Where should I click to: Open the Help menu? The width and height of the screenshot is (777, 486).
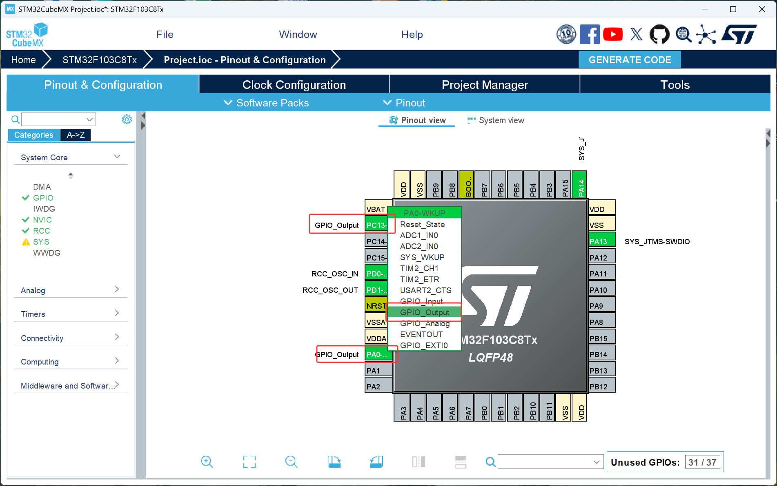point(412,35)
